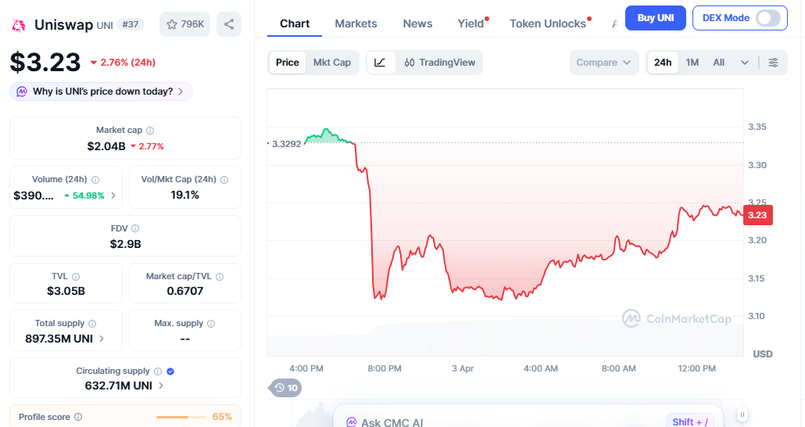The height and width of the screenshot is (427, 805).
Task: Click the 19.1% Vol/Mkt Cap value
Action: 184,196
